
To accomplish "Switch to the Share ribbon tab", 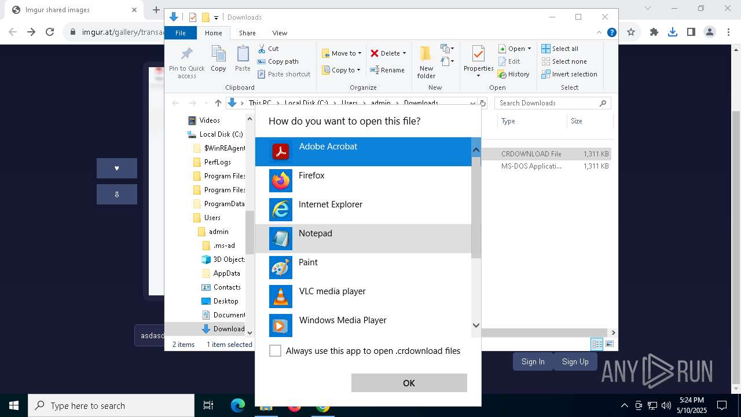I will pyautogui.click(x=247, y=33).
